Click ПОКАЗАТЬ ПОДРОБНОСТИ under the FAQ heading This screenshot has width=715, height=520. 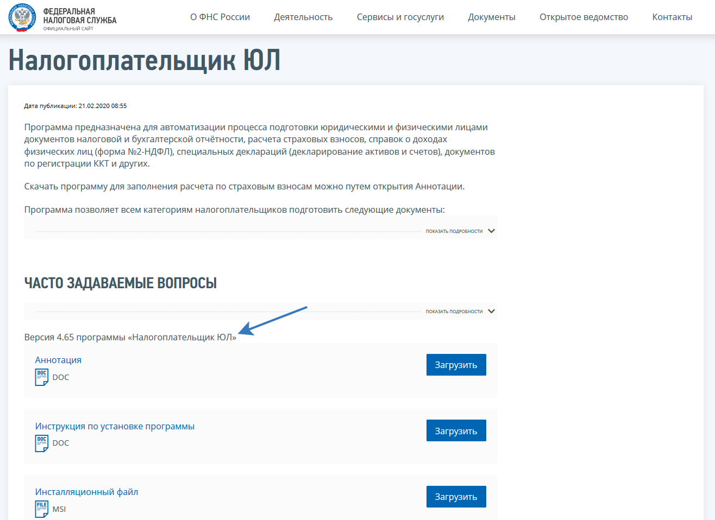(x=454, y=312)
